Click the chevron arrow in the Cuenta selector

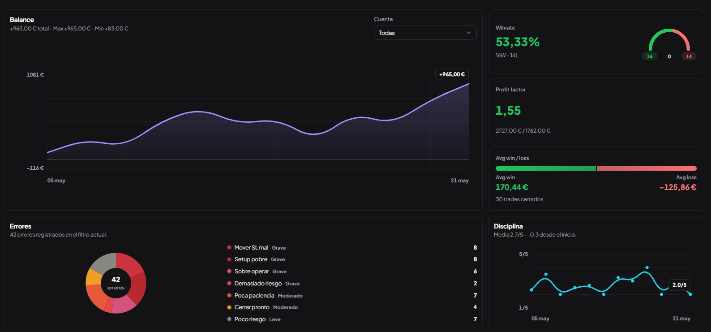click(469, 33)
